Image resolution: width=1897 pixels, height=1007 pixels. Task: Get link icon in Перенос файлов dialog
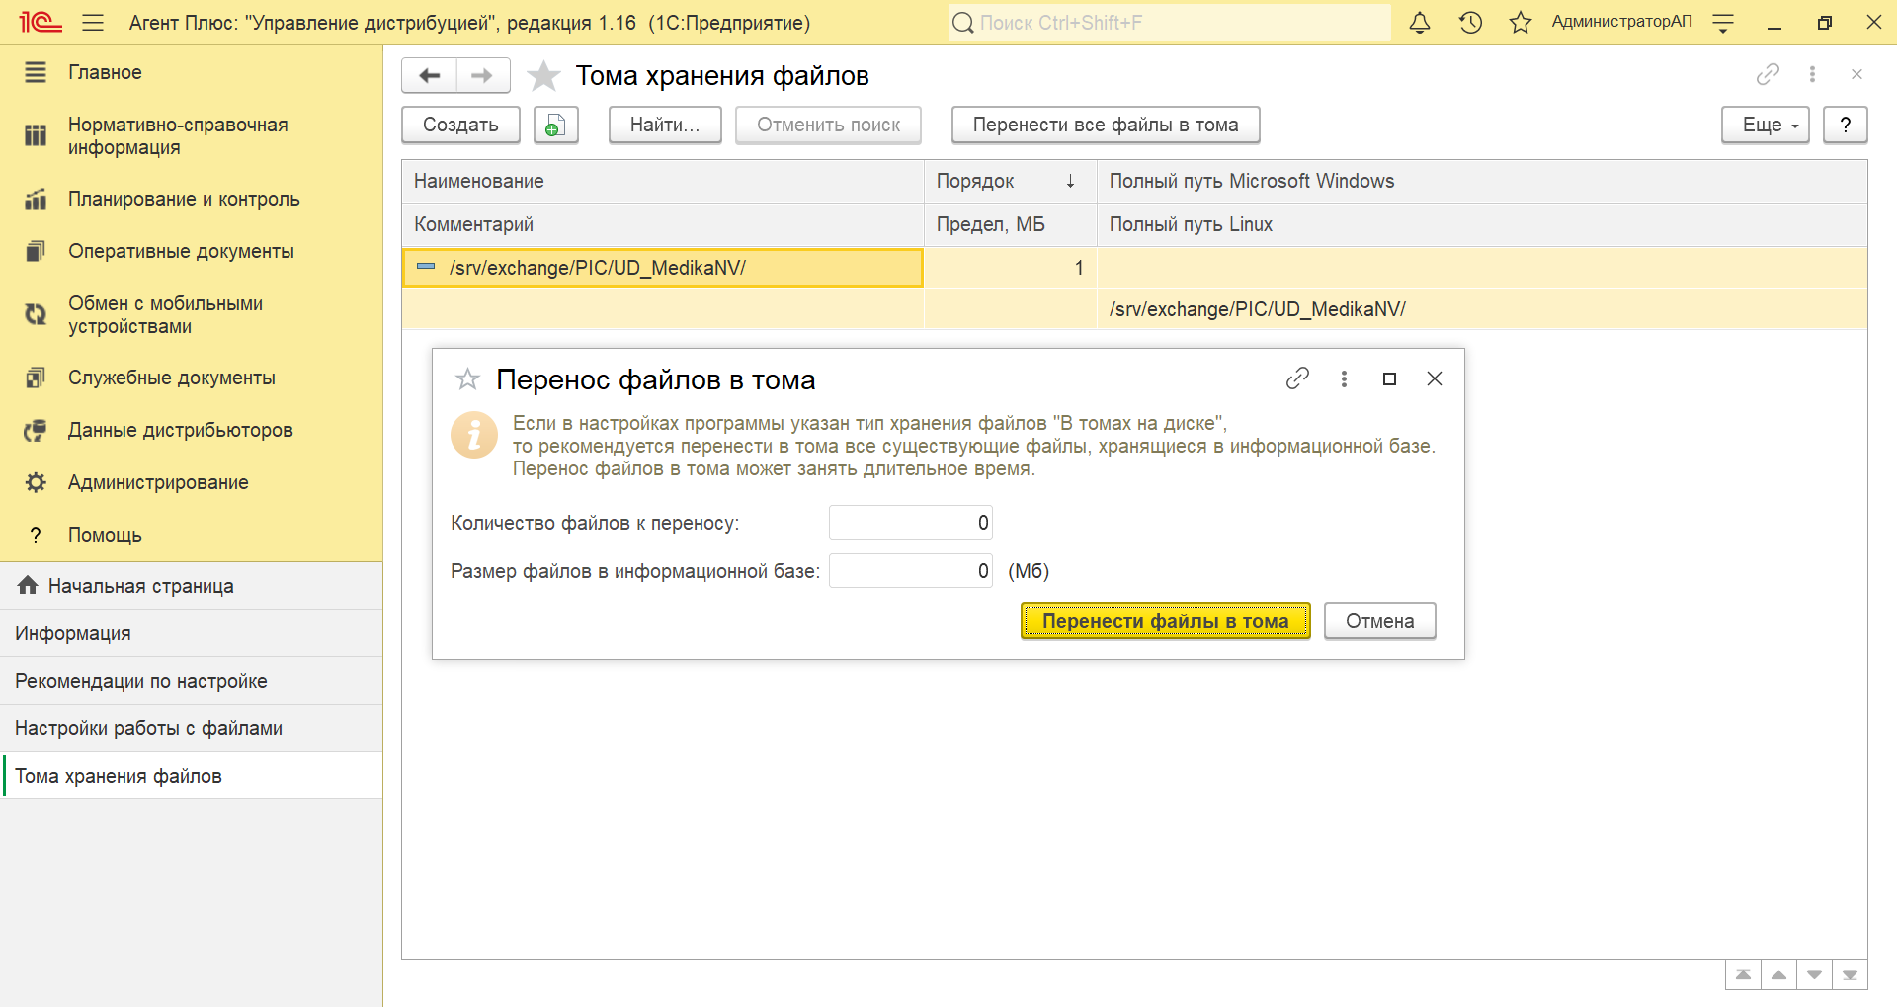(1297, 378)
